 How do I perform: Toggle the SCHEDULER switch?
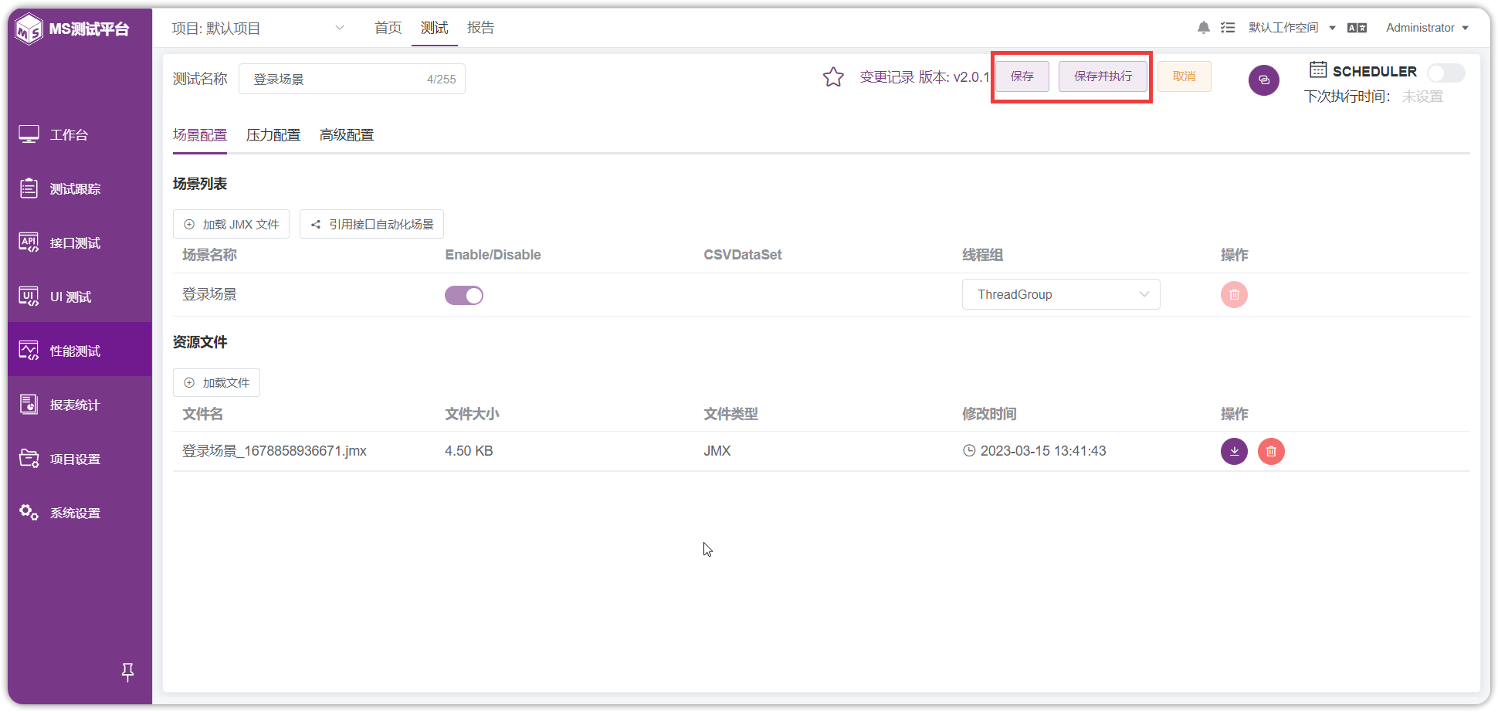click(x=1445, y=73)
